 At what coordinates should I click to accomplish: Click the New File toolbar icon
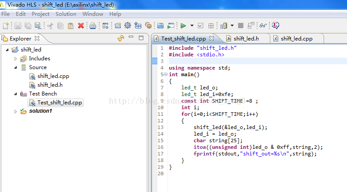pyautogui.click(x=6, y=26)
